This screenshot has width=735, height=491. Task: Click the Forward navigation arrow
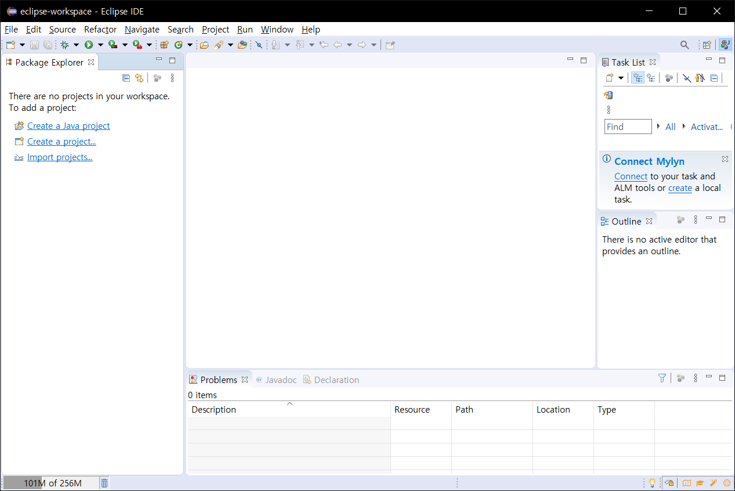tap(361, 45)
